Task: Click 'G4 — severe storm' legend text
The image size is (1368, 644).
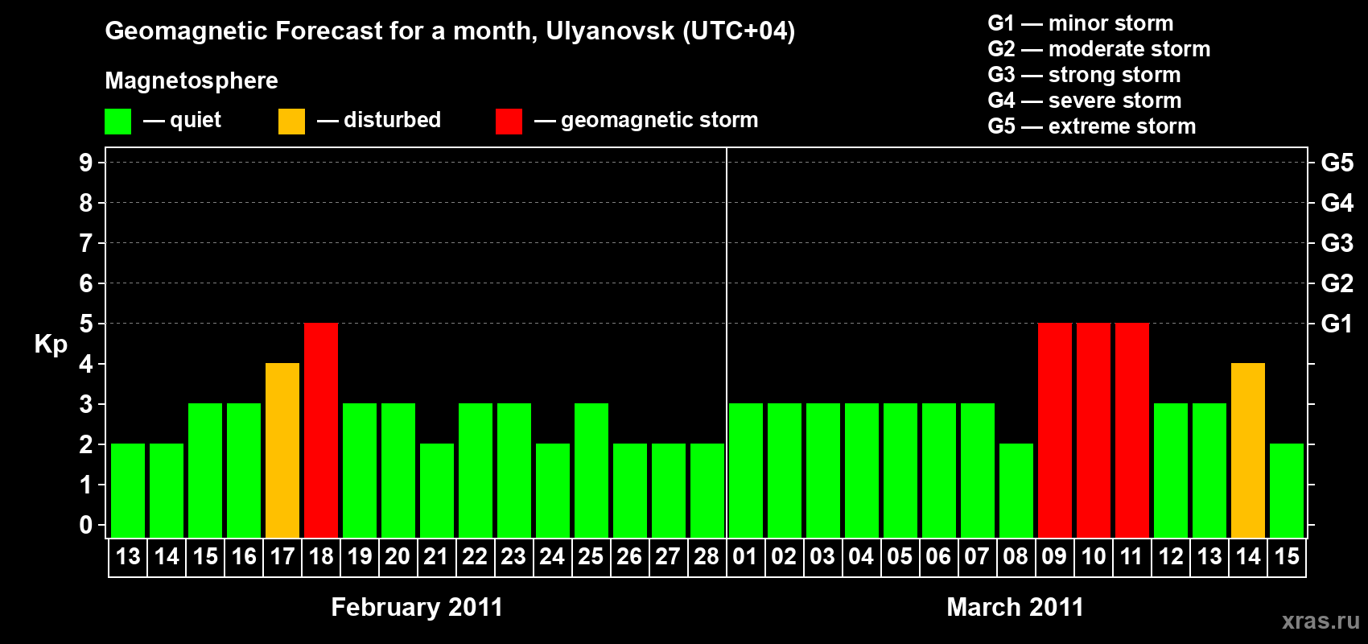Action: 1085,101
